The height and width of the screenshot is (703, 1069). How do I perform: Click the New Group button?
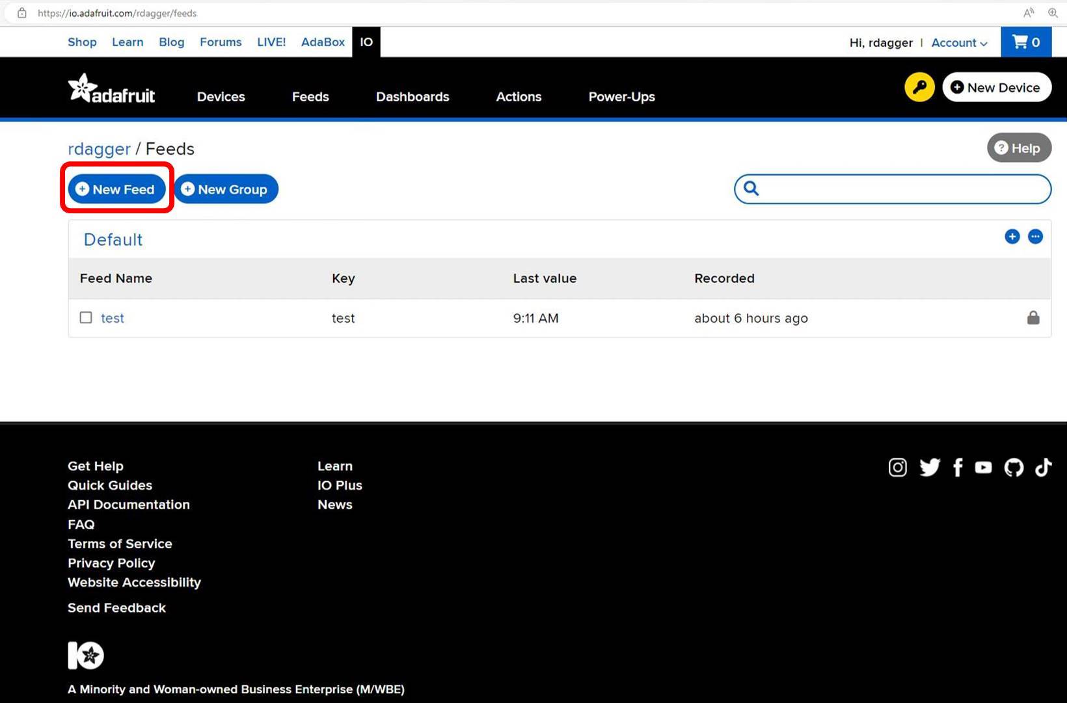point(226,189)
